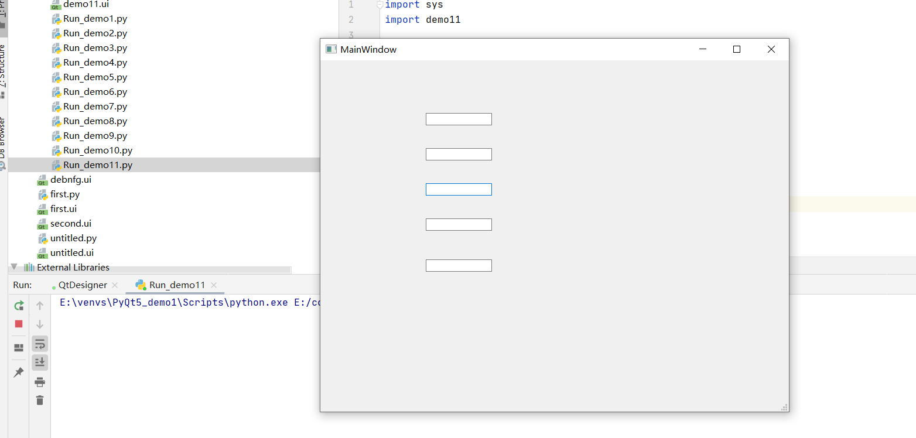Viewport: 916px width, 438px height.
Task: Select untitled.py in the project tree
Action: (73, 238)
